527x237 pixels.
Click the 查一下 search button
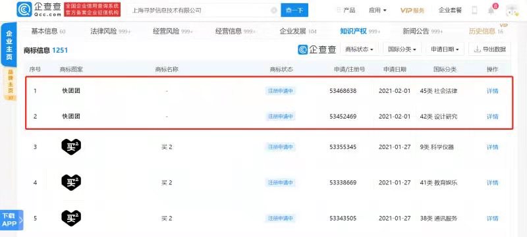(x=294, y=11)
